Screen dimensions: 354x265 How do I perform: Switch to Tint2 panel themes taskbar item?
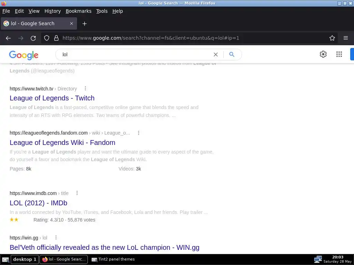click(113, 259)
